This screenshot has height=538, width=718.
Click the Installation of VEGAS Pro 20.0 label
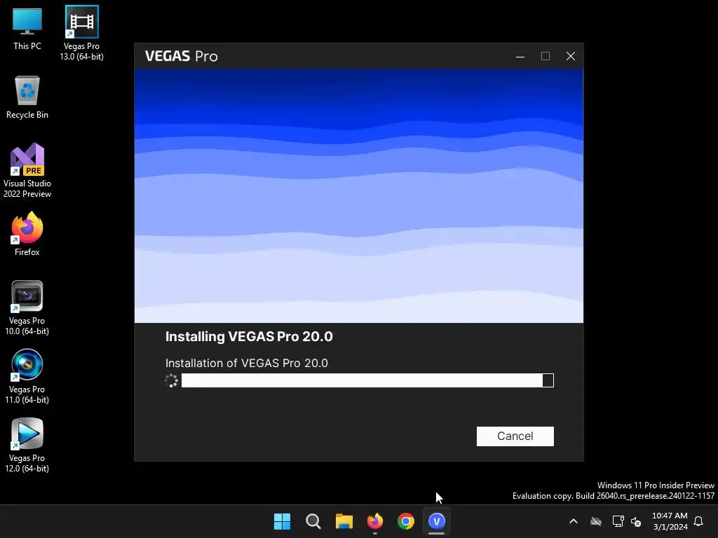[x=246, y=364]
